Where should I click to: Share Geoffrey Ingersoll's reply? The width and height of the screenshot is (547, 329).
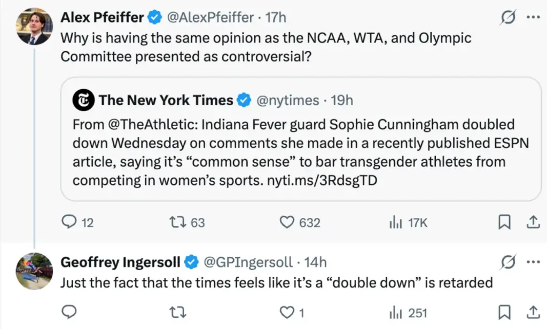[533, 312]
